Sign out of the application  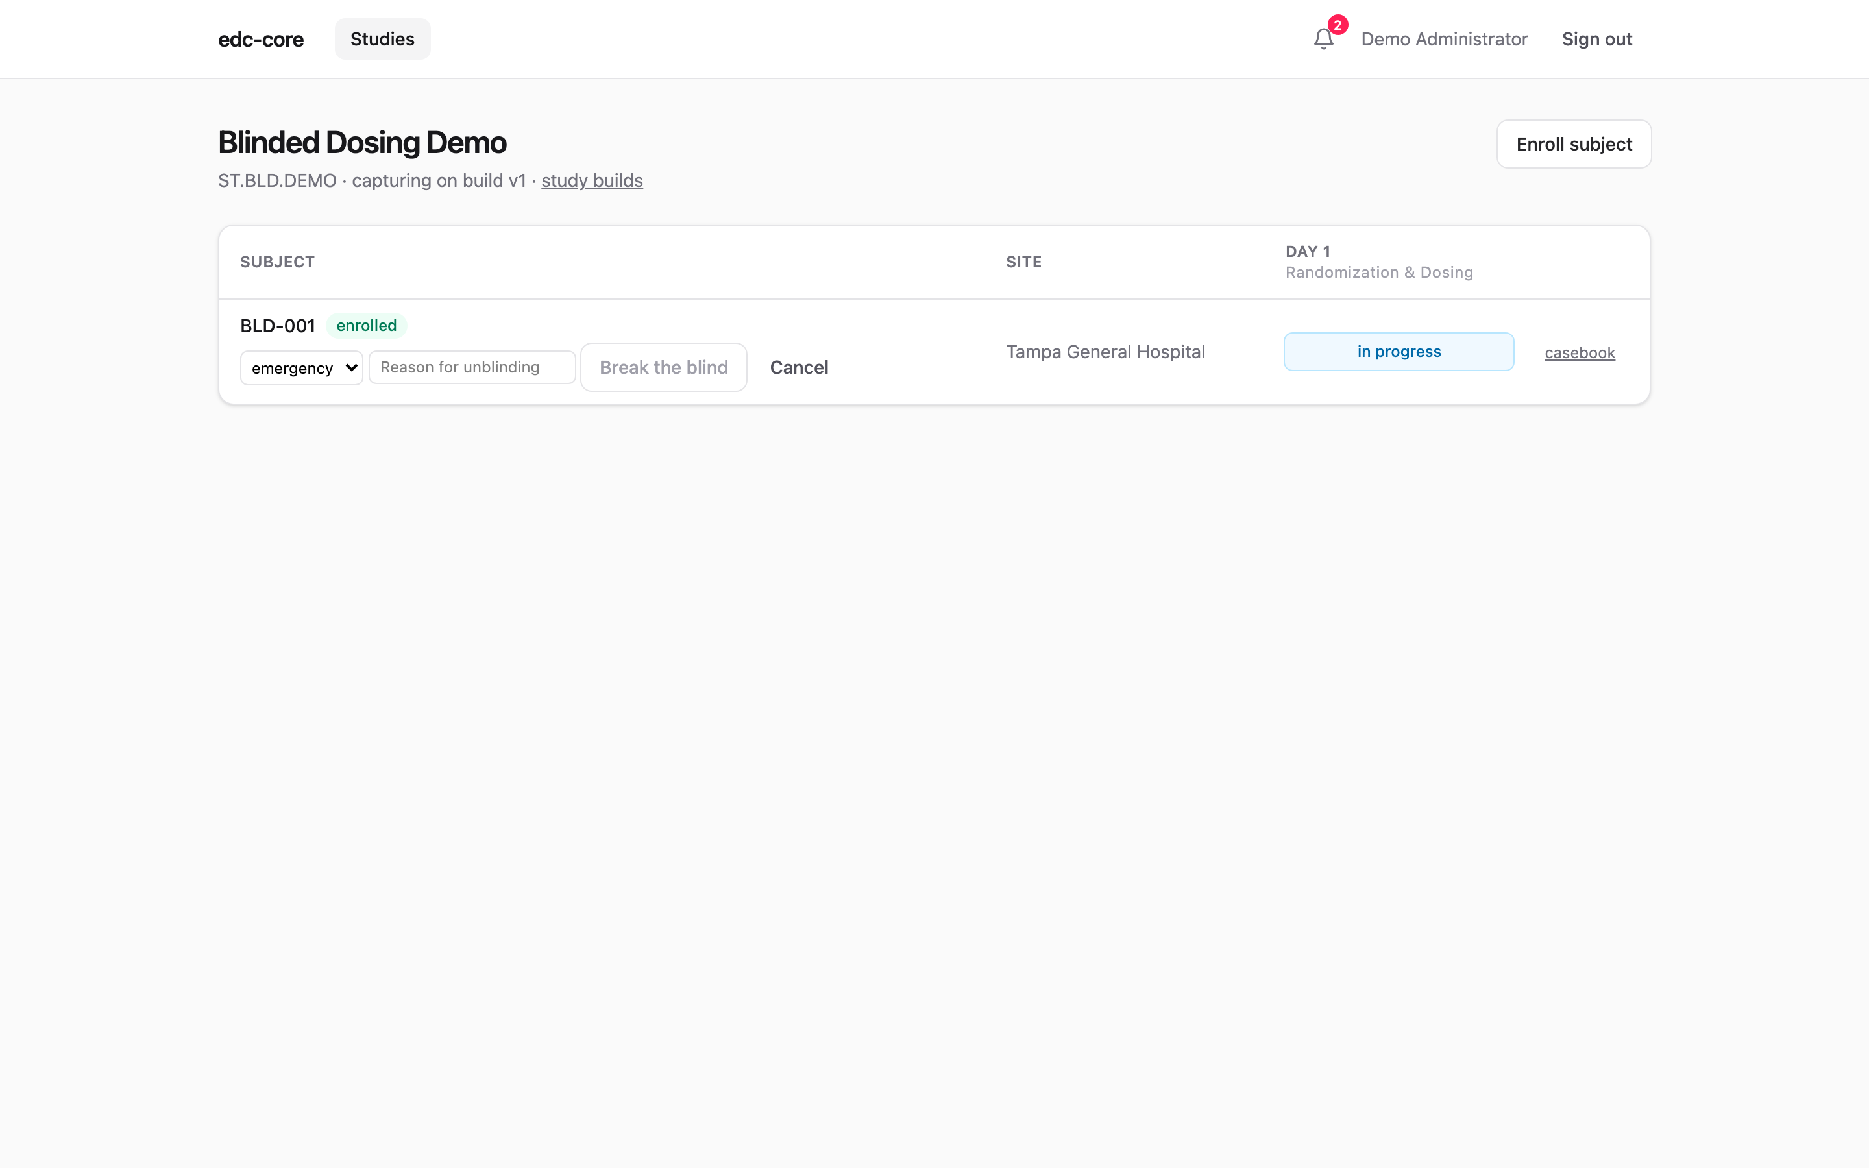coord(1596,39)
